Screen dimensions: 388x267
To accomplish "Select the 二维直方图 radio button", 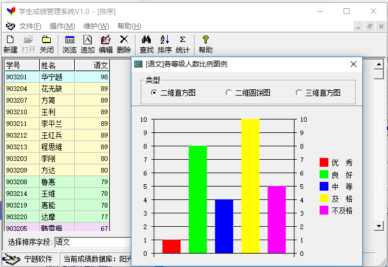I will coord(154,93).
